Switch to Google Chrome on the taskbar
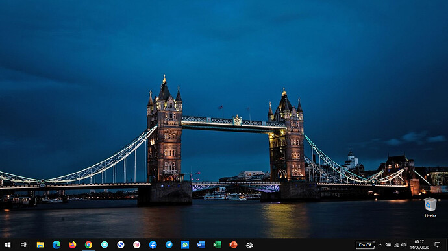The height and width of the screenshot is (251, 448). pyautogui.click(x=88, y=245)
